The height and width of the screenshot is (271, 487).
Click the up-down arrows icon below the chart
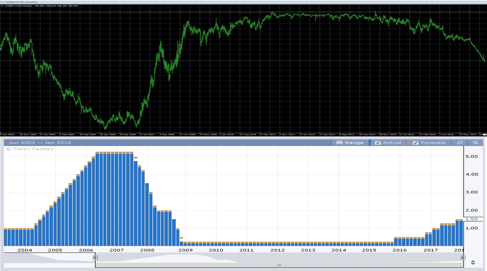473,263
